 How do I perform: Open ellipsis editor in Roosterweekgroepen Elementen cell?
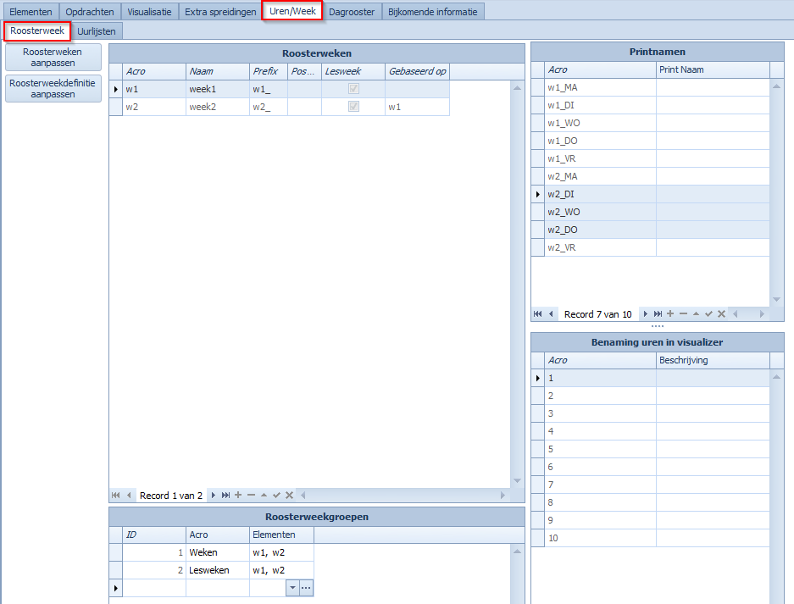(x=307, y=588)
